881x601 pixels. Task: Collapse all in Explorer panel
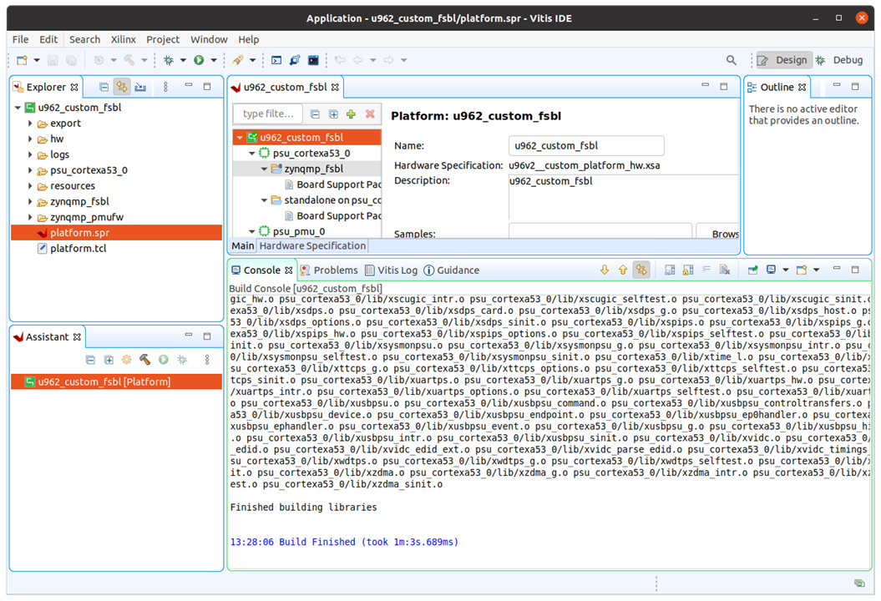[x=104, y=87]
